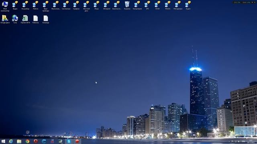The height and width of the screenshot is (144, 257).
Task: Open the blue circular arrow taskbar app
Action: 44,141
